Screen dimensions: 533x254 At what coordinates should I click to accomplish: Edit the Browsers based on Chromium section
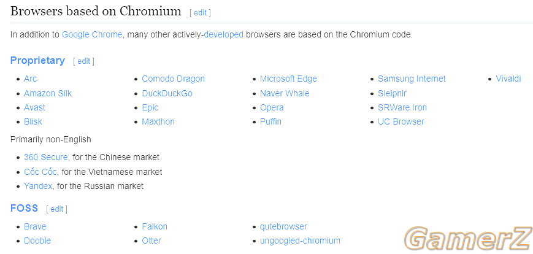pyautogui.click(x=200, y=13)
